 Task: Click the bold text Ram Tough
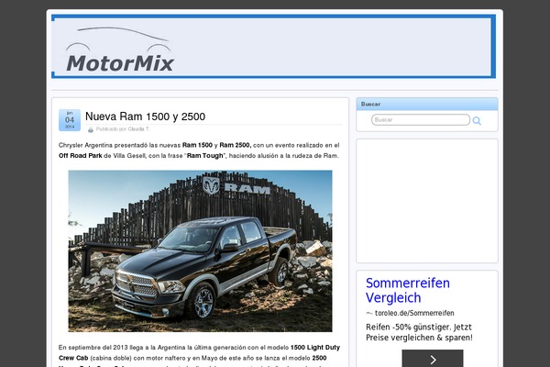tap(204, 156)
